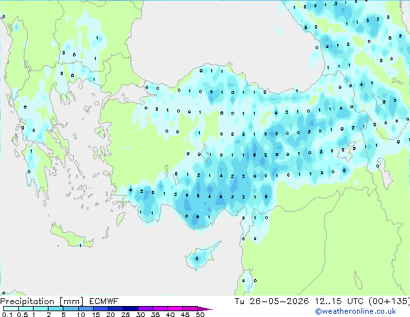Click the 10–15 mm legend color swatch
The width and height of the screenshot is (410, 317).
85,309
